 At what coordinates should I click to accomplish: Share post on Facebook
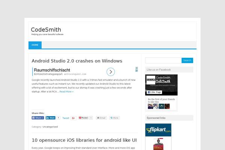click(38, 118)
